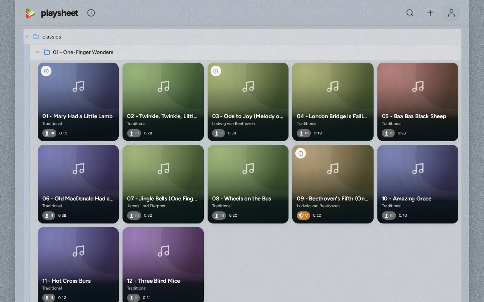Click the 'Traditional' text under Baa Baa Black Sheep

[x=391, y=123]
